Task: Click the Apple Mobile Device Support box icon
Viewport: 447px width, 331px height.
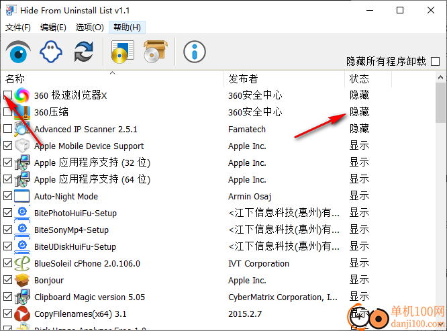Action: click(x=22, y=146)
